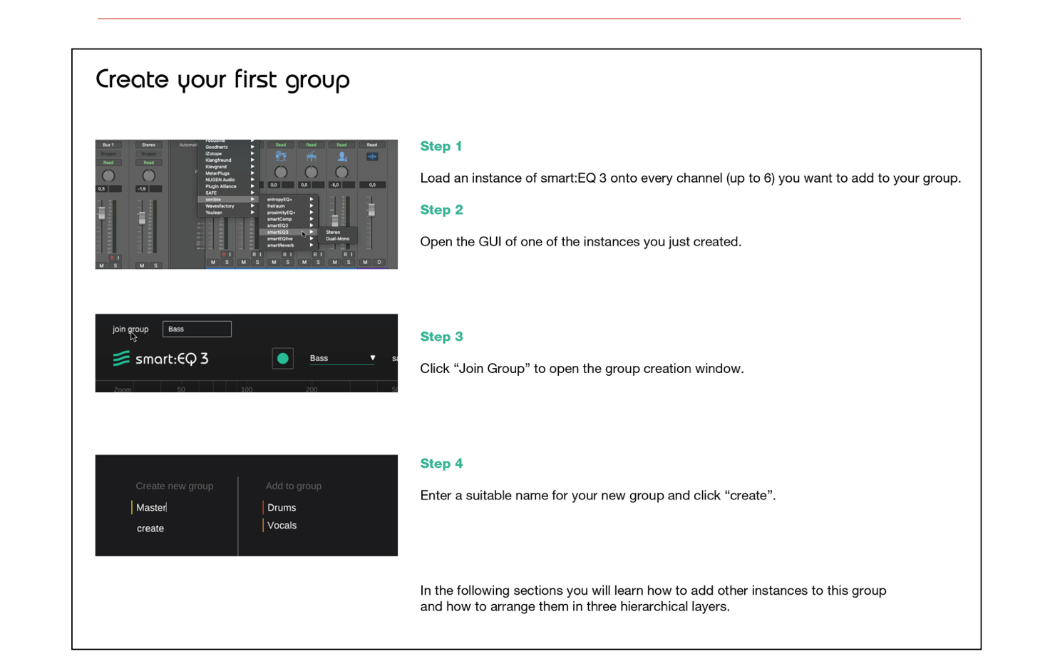Expand the iZotope submenu arrow
This screenshot has height=669, width=1055.
[x=252, y=153]
